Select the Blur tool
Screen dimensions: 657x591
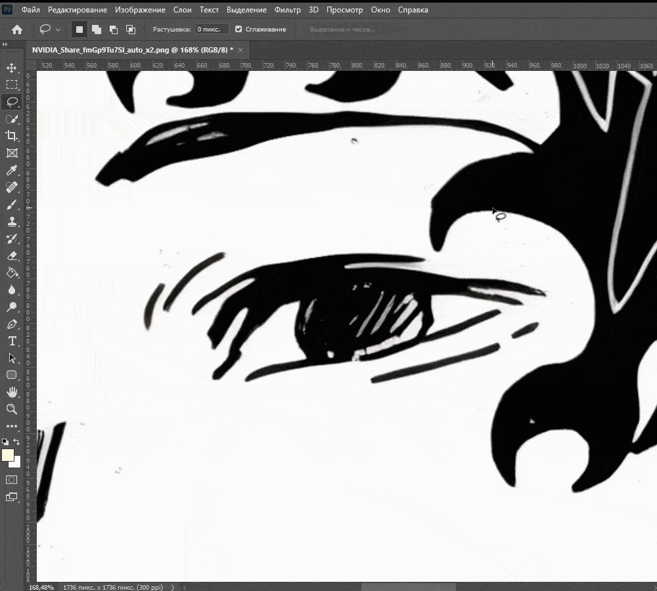pyautogui.click(x=12, y=290)
